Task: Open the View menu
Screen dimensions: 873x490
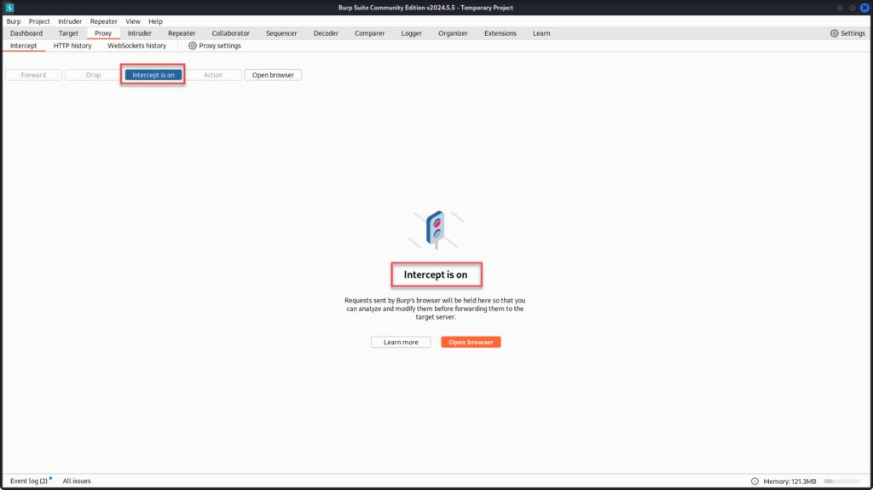Action: click(132, 21)
